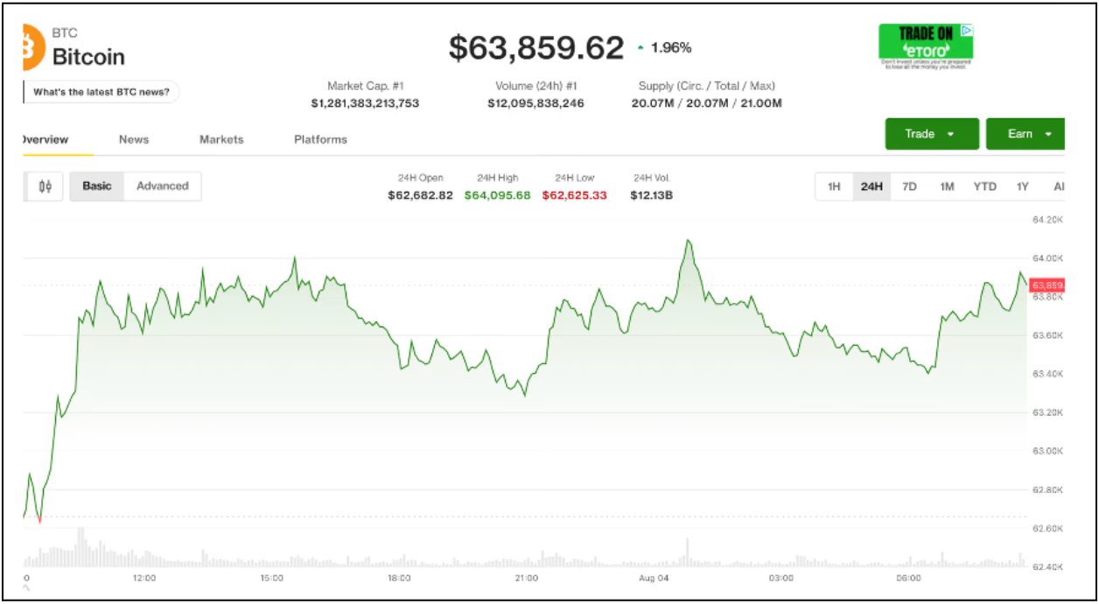This screenshot has height=604, width=1099.
Task: Switch to the candlestick chart icon
Action: click(x=45, y=186)
